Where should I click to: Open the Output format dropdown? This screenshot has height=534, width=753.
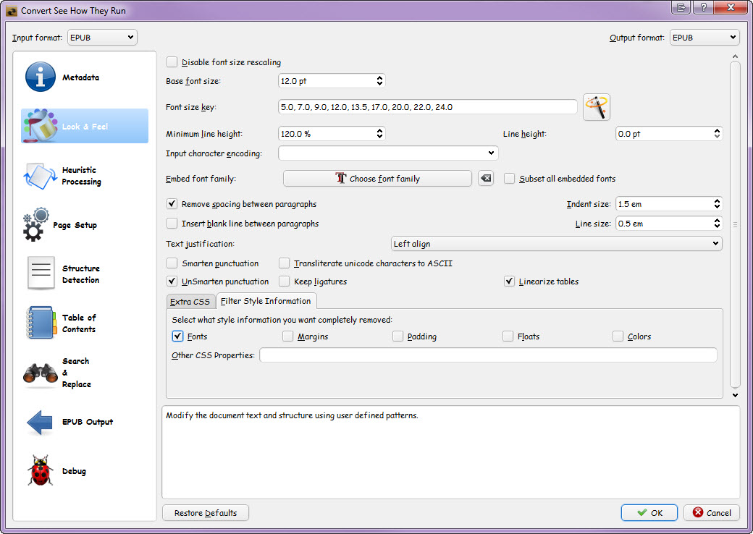tap(704, 38)
